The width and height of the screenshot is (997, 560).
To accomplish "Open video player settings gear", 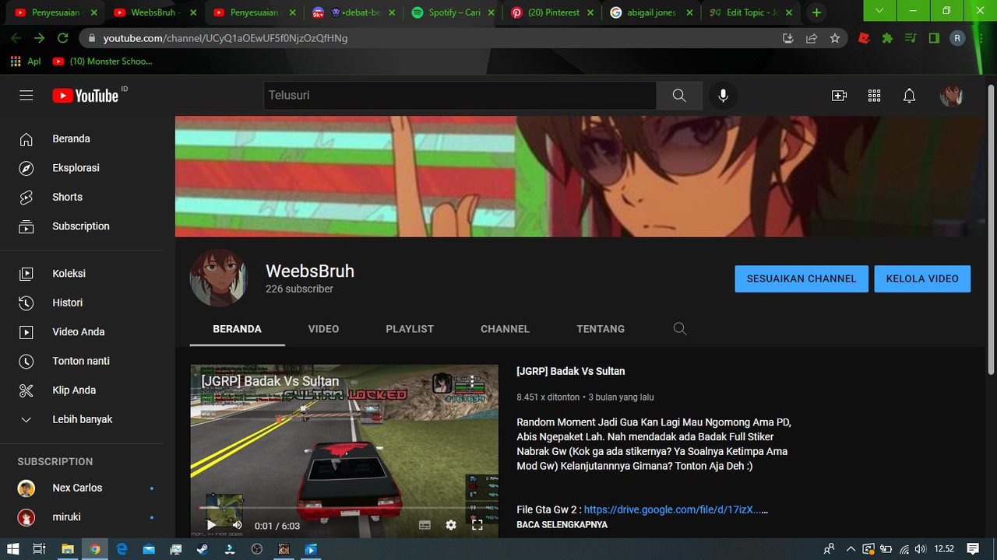I will (x=451, y=525).
